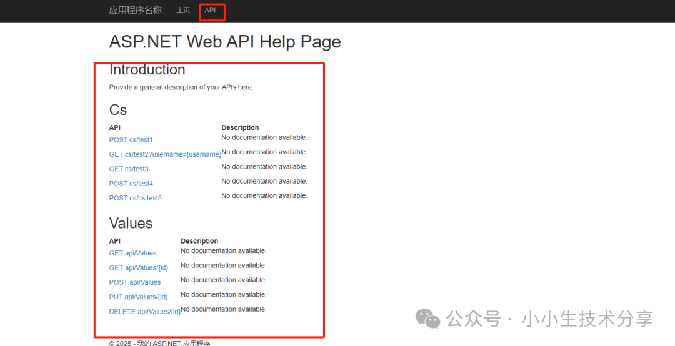Screen dimensions: 675x346
Task: Click the description text for POST cs/test1
Action: pos(264,137)
